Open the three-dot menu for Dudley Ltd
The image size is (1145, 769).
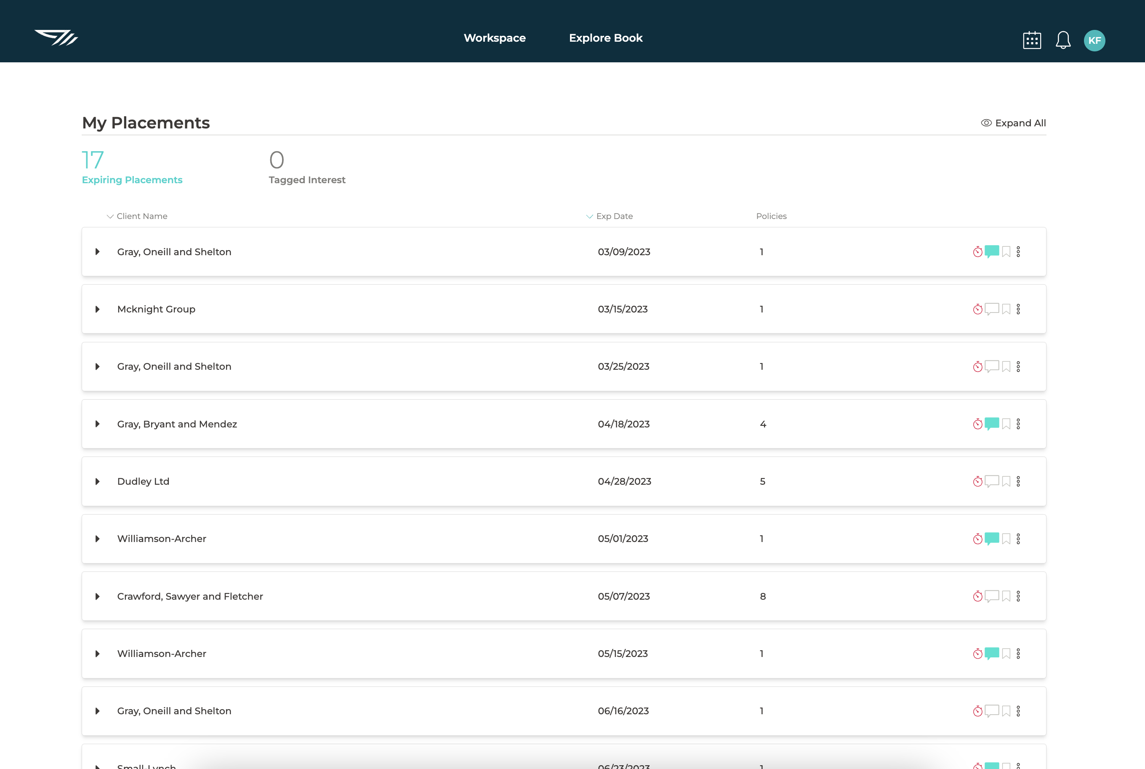point(1018,481)
